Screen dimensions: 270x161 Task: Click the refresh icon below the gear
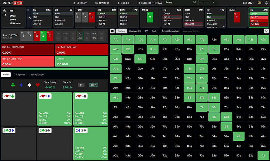pyautogui.click(x=5, y=15)
